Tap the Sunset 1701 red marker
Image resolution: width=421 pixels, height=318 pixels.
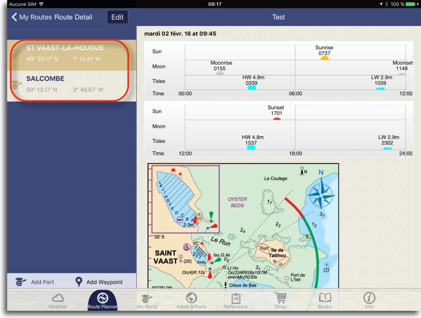point(277,119)
